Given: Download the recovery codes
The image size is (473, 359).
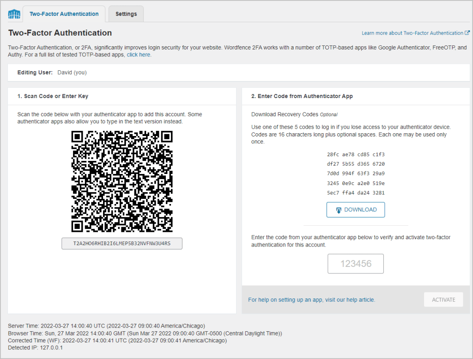Looking at the screenshot, I should (356, 210).
